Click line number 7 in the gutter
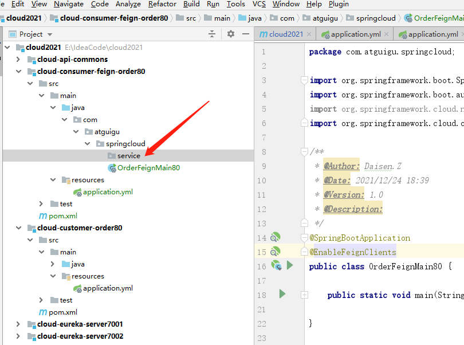464x345 pixels. tap(264, 138)
